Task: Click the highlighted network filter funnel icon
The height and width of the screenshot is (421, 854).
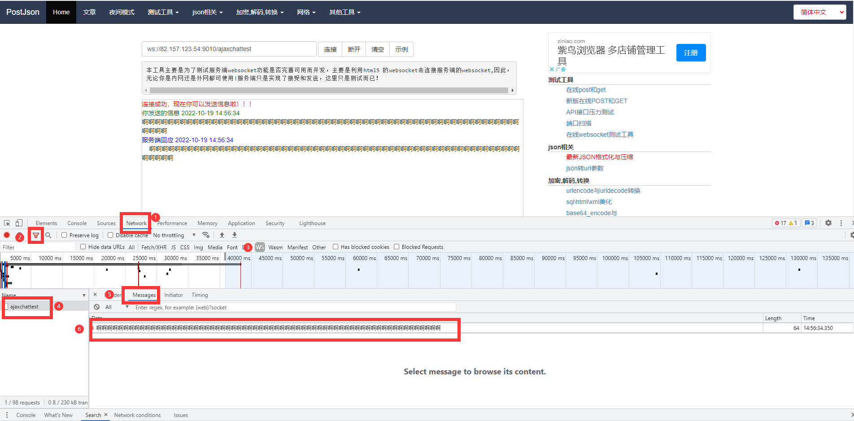Action: [x=35, y=235]
